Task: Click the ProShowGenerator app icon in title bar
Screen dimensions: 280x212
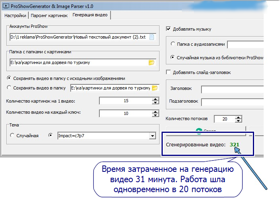Action: coord(6,6)
